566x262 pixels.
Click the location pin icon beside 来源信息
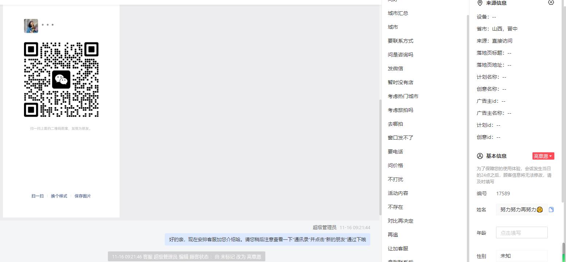click(x=480, y=3)
